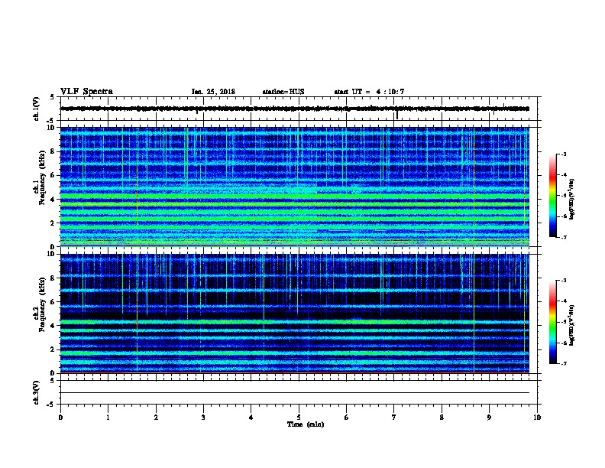
Task: Click the "ch.3(V)" axis label
Action: 37,392
